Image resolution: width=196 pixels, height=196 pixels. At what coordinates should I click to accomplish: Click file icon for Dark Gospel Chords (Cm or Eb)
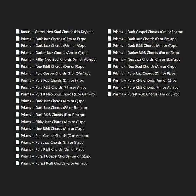point(110,32)
